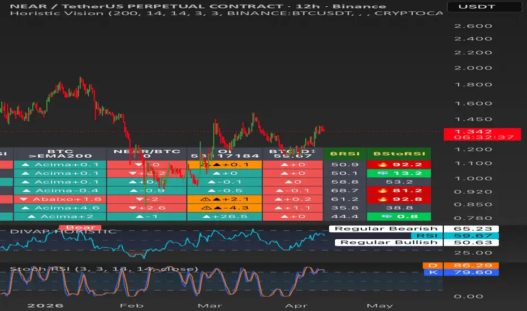Click the DIVAP HORISTIC indicator title
Image resolution: width=527 pixels, height=311 pixels.
click(63, 232)
